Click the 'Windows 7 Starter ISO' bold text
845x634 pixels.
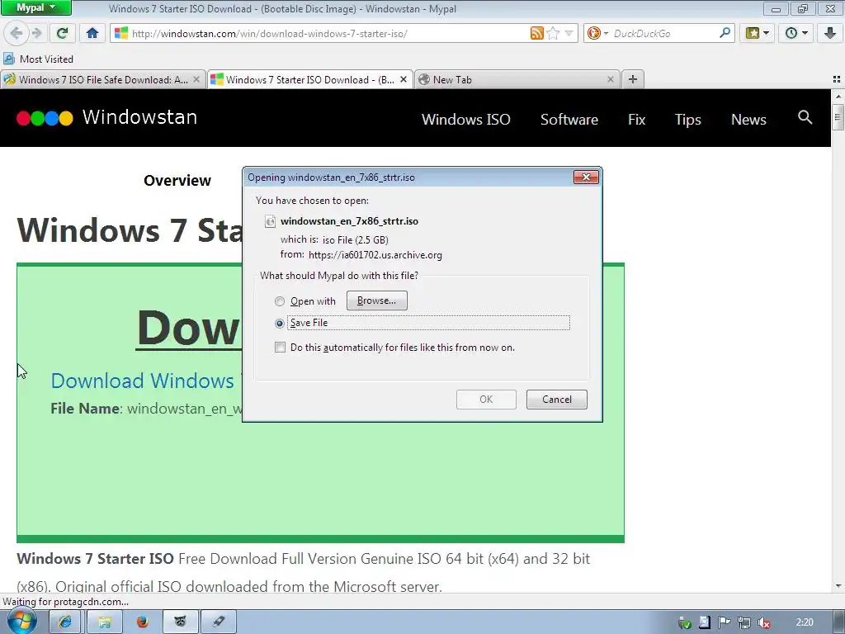[95, 559]
